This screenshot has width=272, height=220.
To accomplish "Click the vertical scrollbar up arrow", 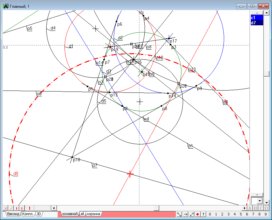I will point(266,13).
